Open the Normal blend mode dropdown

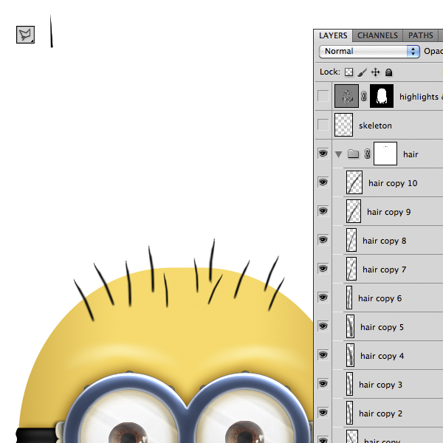(x=370, y=51)
